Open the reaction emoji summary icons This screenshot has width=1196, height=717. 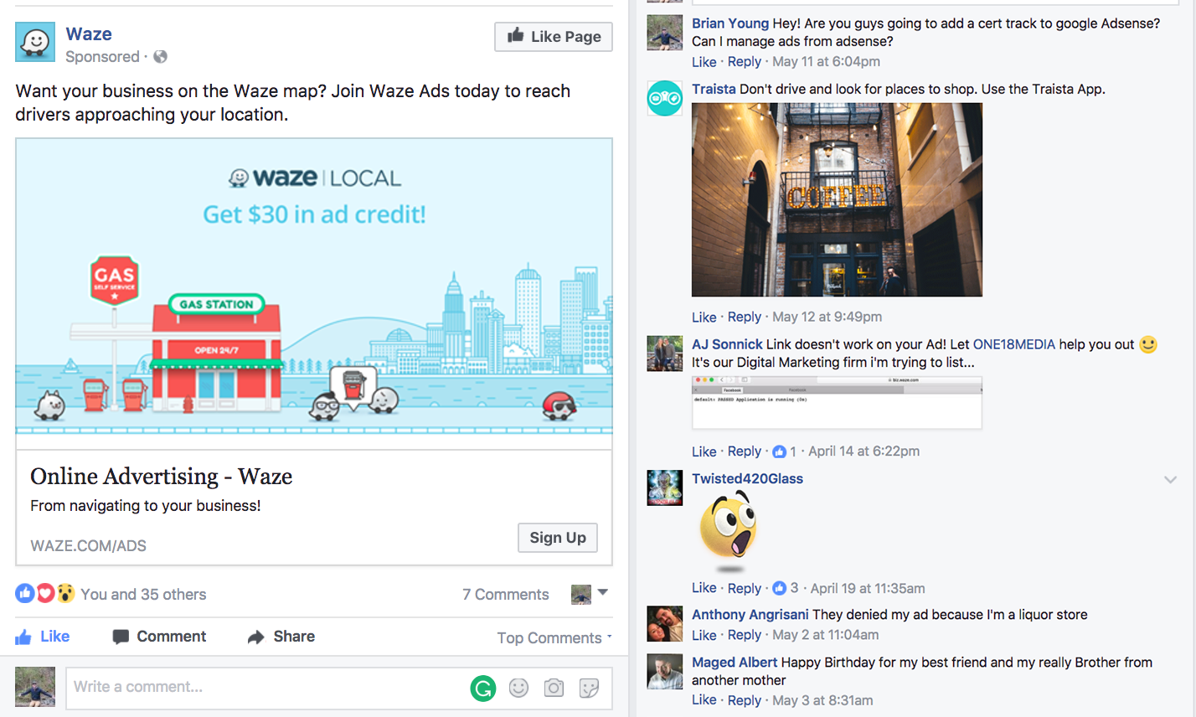click(x=45, y=594)
